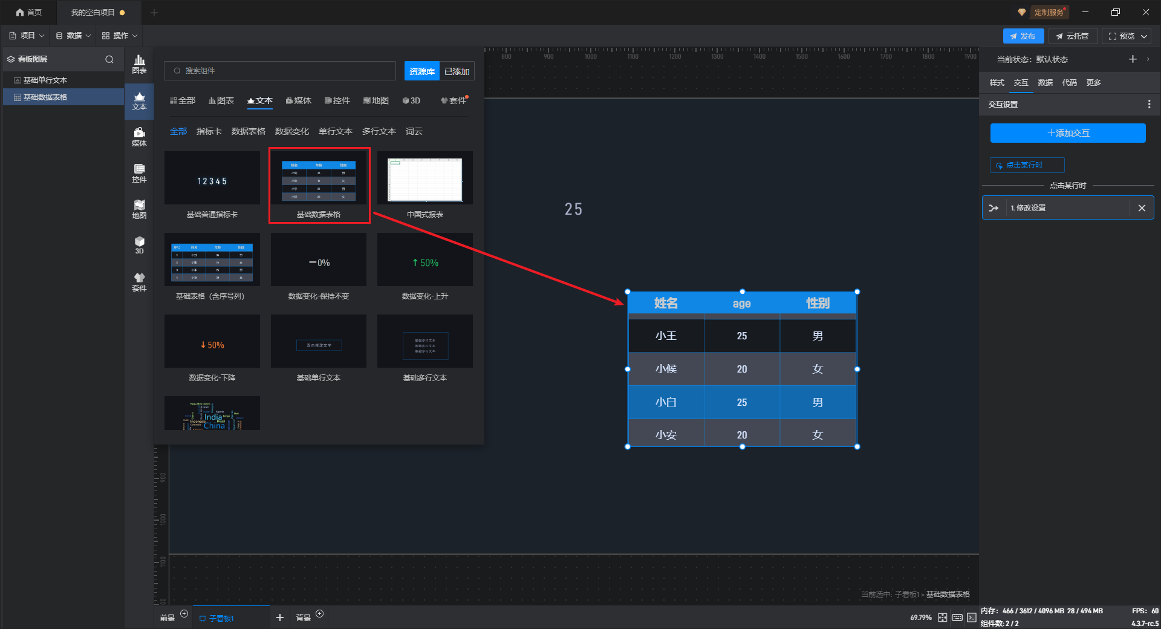Switch to the 已添加 toggle option

457,71
